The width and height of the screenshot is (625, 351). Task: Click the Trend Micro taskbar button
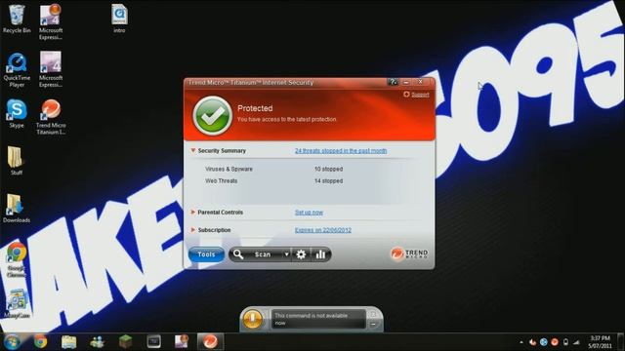[210, 341]
